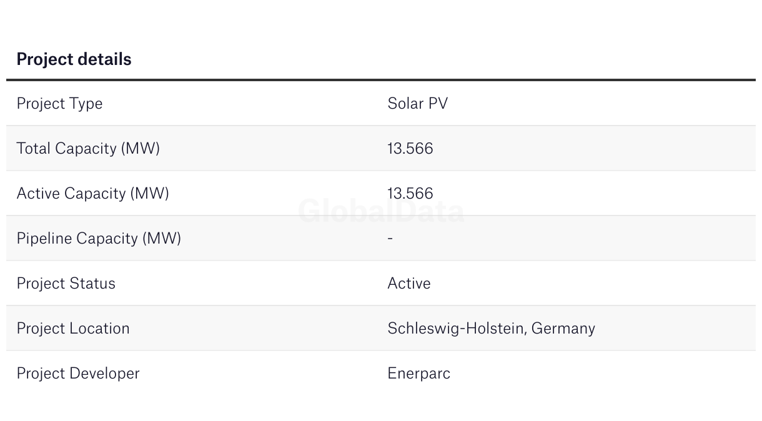
Task: Click the Project Status table row
Action: (x=381, y=283)
